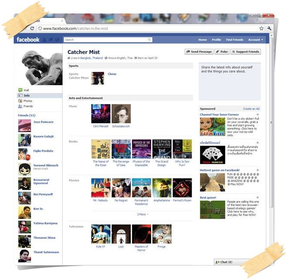Select the Info tab in sidebar

(x=40, y=96)
